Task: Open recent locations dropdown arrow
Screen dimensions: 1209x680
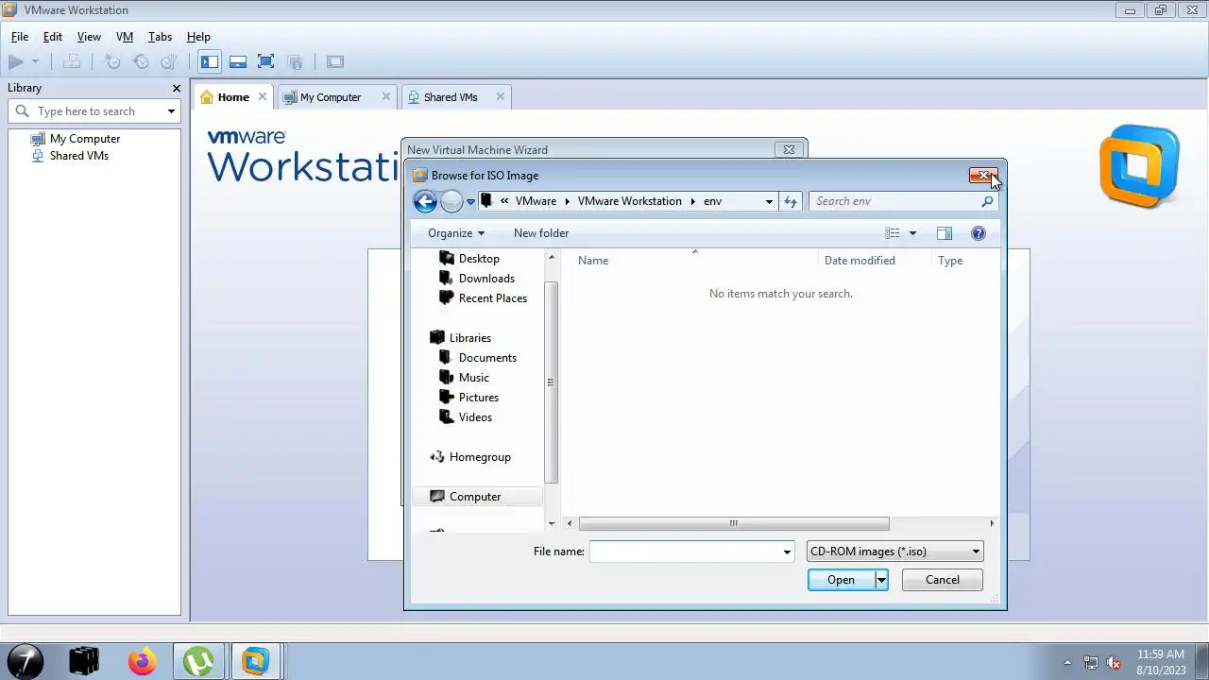Action: pos(470,202)
